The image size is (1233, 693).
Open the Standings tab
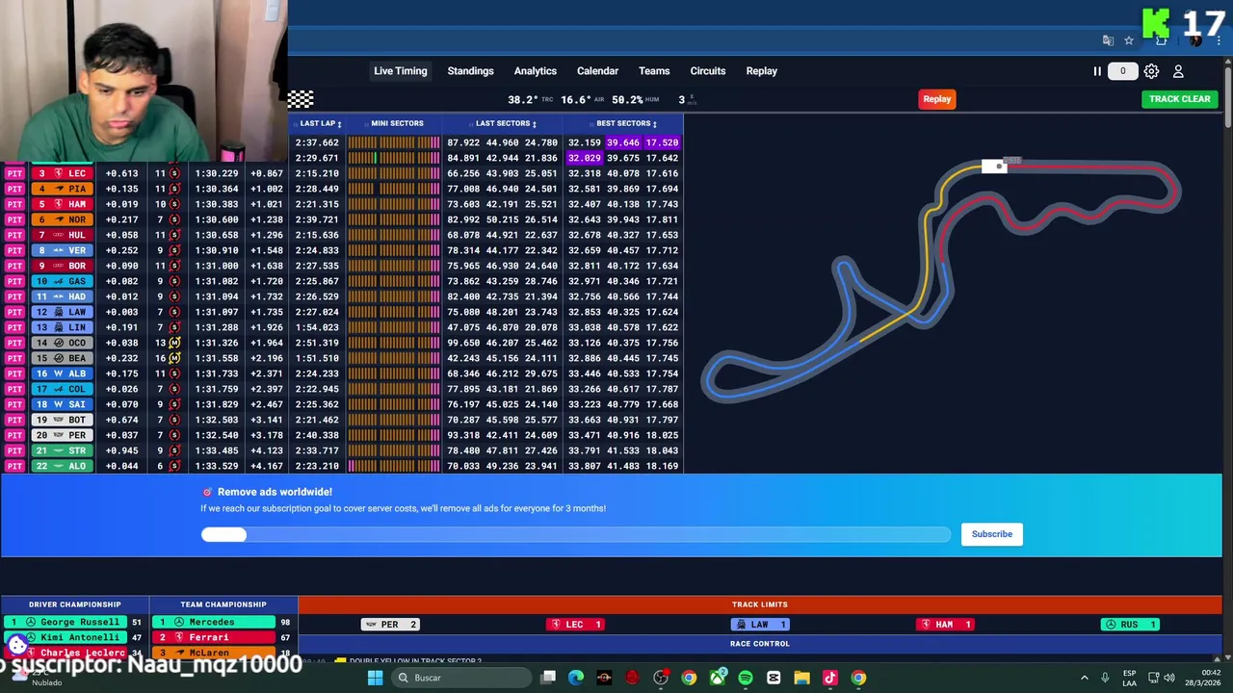[470, 71]
